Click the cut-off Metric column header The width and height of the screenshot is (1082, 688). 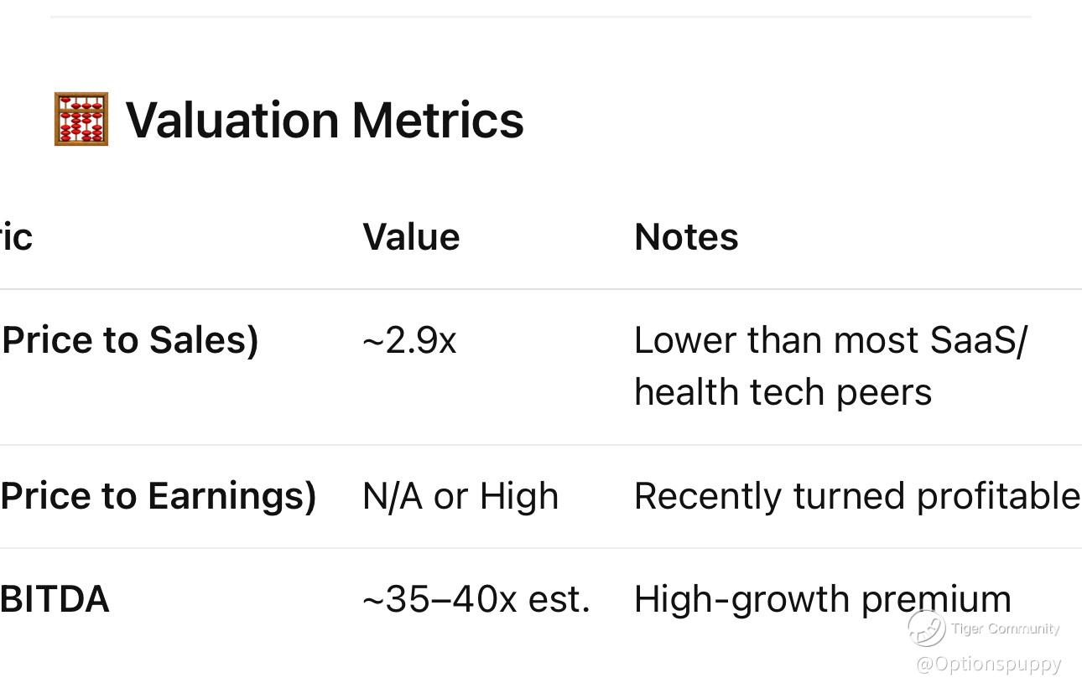16,237
